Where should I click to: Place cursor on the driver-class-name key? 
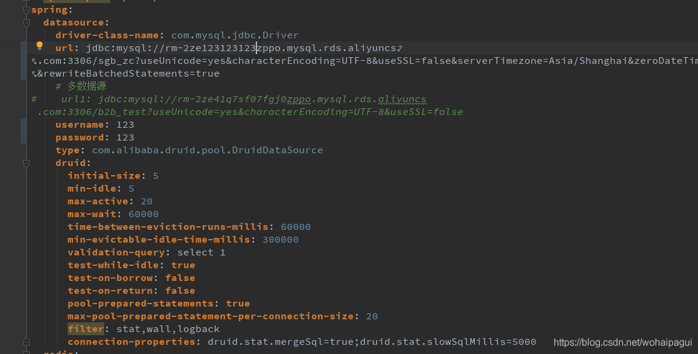[x=107, y=35]
